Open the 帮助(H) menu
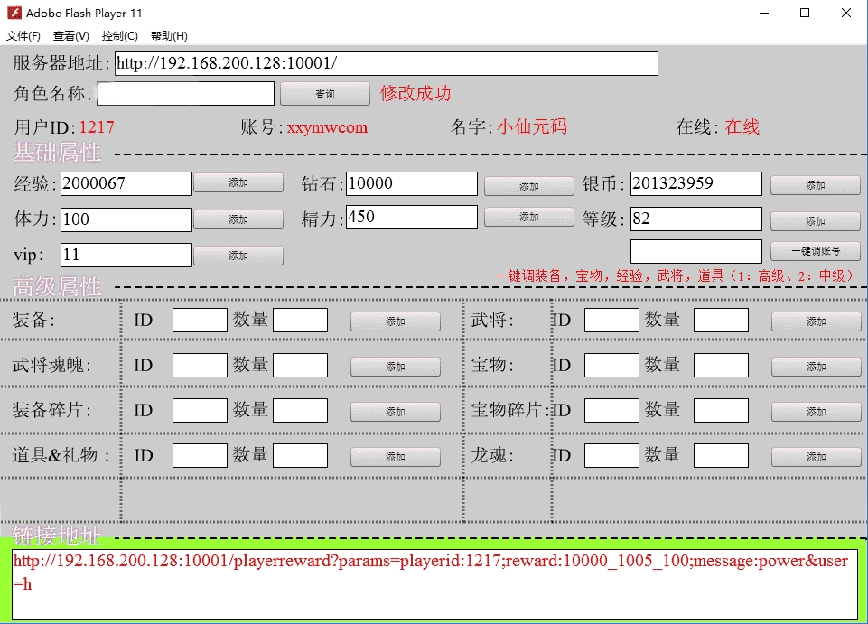This screenshot has width=868, height=624. [x=169, y=36]
